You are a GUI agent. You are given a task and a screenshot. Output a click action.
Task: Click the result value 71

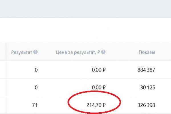pos(35,105)
